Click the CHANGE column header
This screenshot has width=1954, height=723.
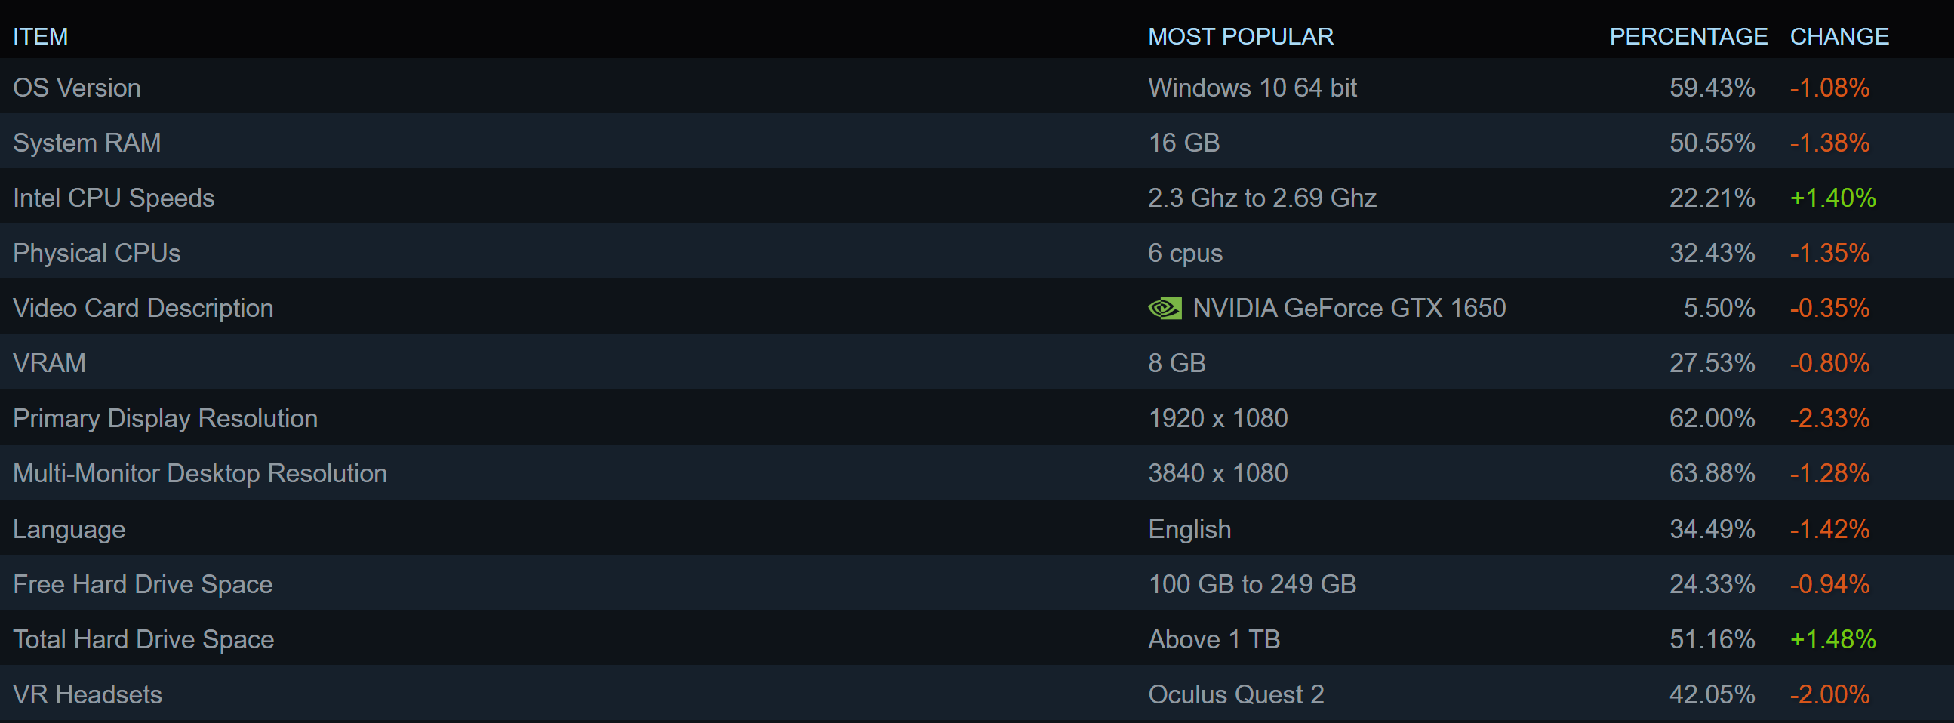tap(1839, 36)
